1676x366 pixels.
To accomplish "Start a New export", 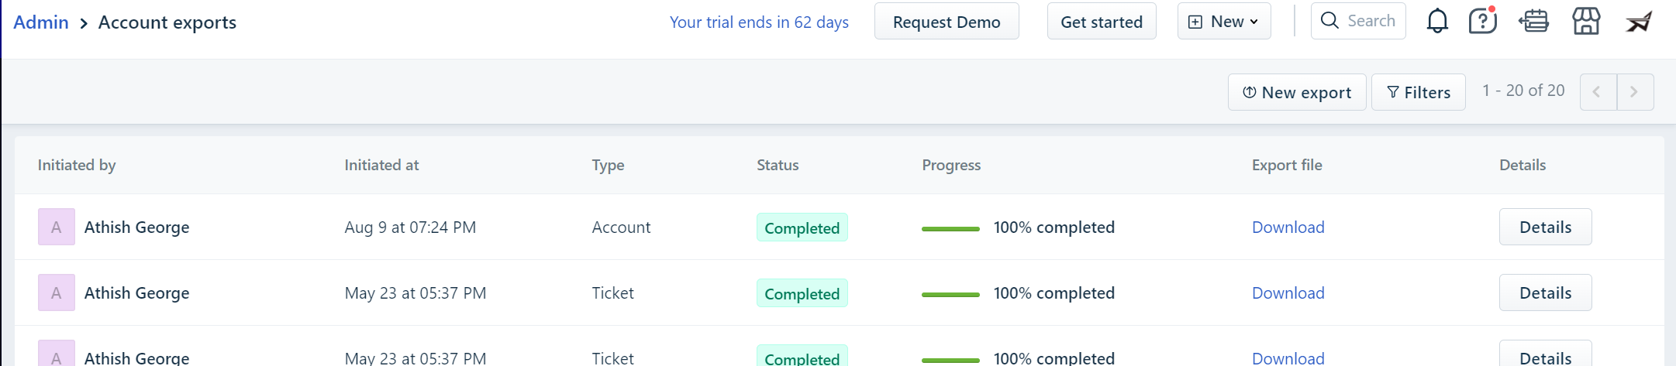I will pyautogui.click(x=1297, y=92).
